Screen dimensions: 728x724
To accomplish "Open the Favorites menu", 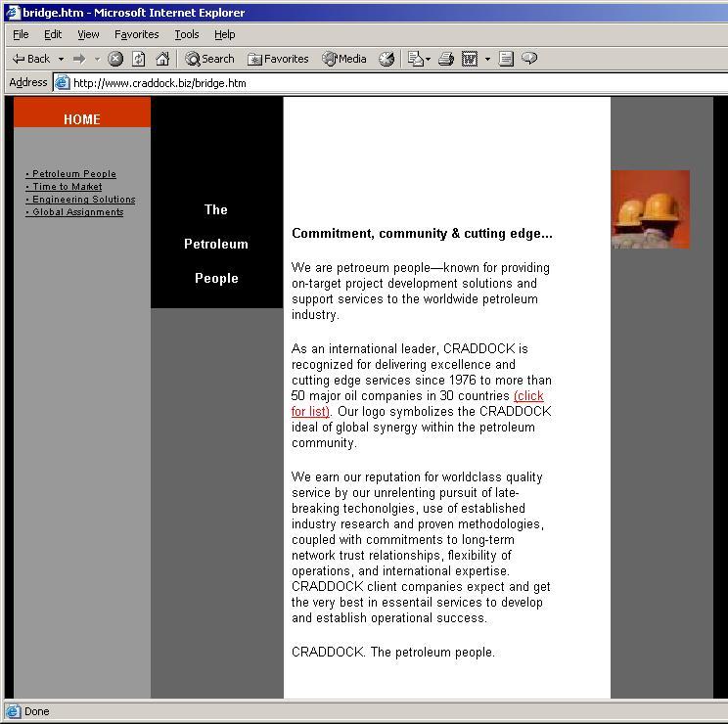I will 137,34.
